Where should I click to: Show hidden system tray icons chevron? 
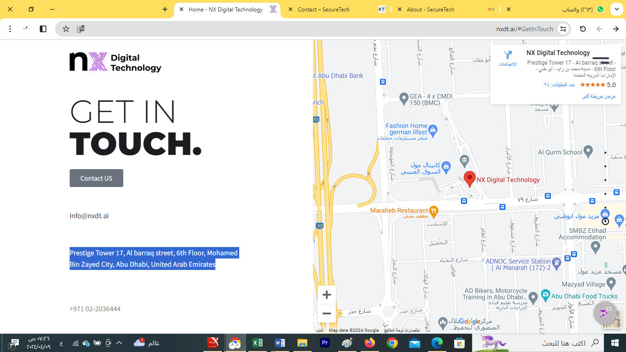click(x=119, y=343)
